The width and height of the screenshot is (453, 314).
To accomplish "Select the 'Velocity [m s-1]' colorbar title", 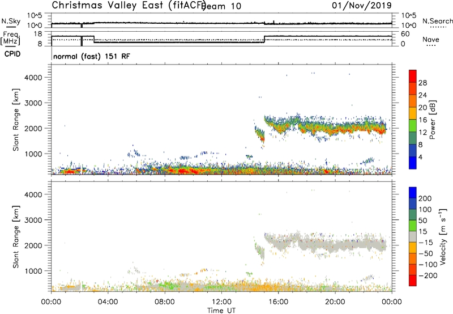I will (442, 236).
